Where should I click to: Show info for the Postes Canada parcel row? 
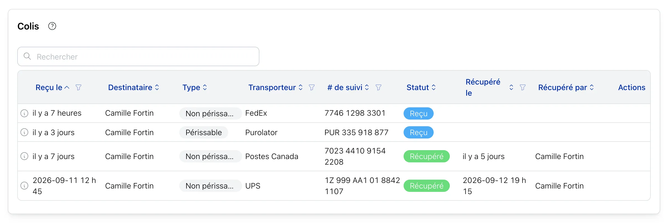(24, 156)
